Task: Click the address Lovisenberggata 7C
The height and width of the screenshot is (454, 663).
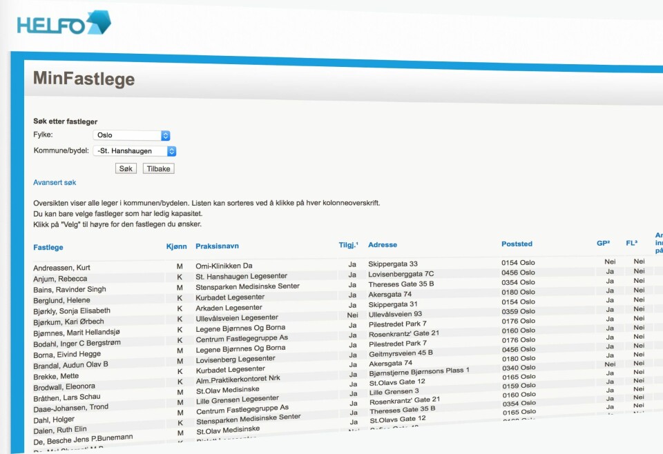Action: (x=401, y=274)
